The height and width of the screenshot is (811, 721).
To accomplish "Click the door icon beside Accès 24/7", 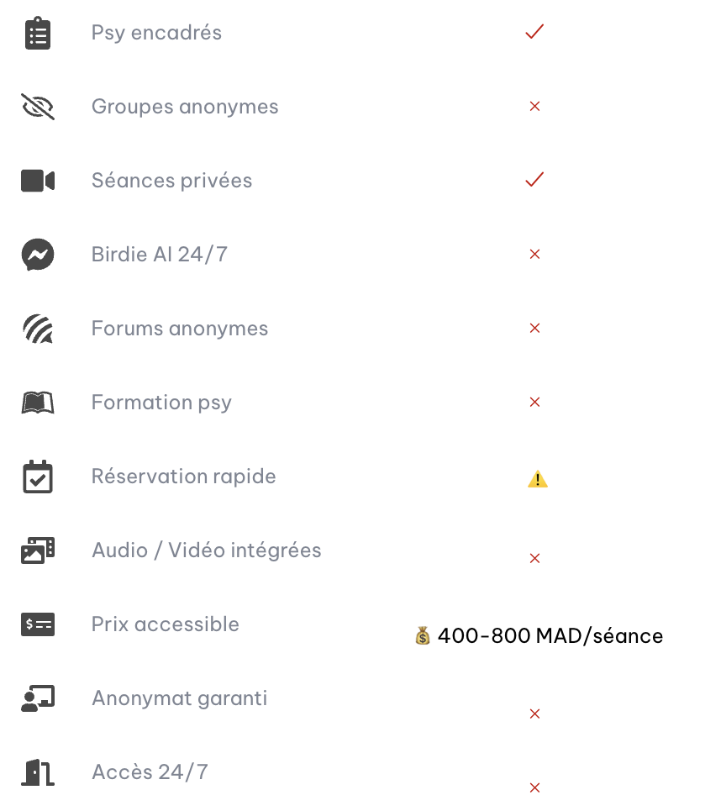I will pos(38,772).
